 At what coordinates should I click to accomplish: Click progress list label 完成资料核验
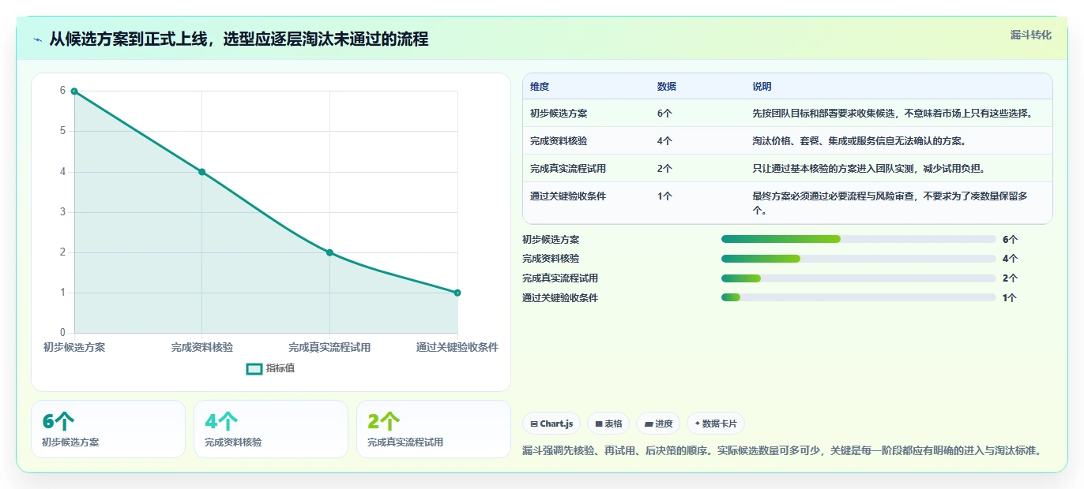551,259
